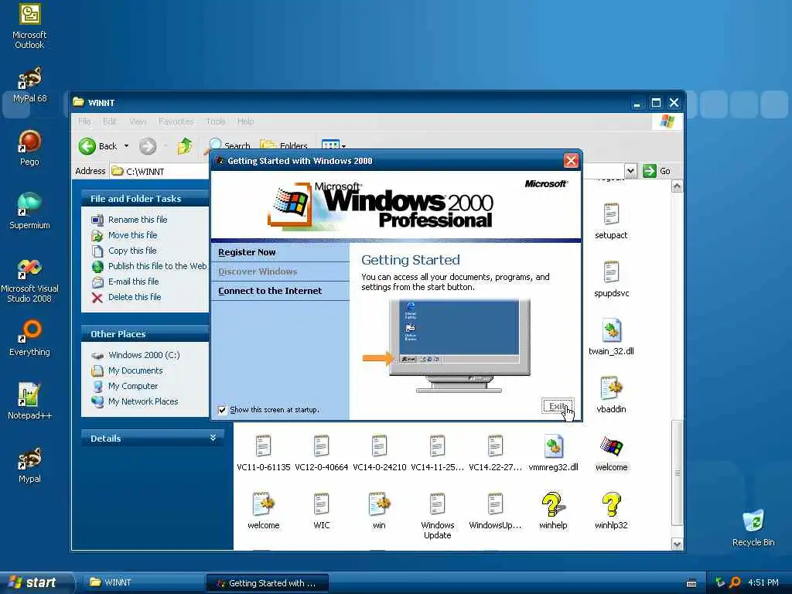Expand the Details panel chevron
792x594 pixels.
(213, 438)
